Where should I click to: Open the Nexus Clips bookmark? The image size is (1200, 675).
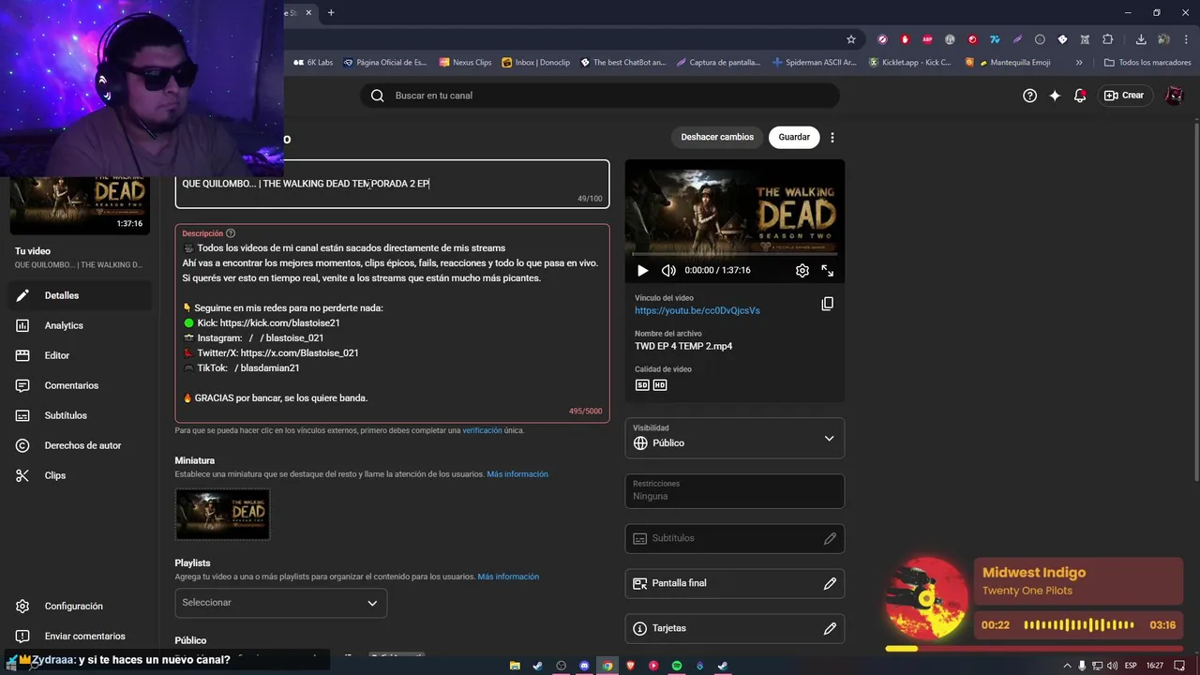tap(465, 63)
